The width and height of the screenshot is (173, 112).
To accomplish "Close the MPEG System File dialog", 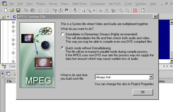I will click(155, 17).
